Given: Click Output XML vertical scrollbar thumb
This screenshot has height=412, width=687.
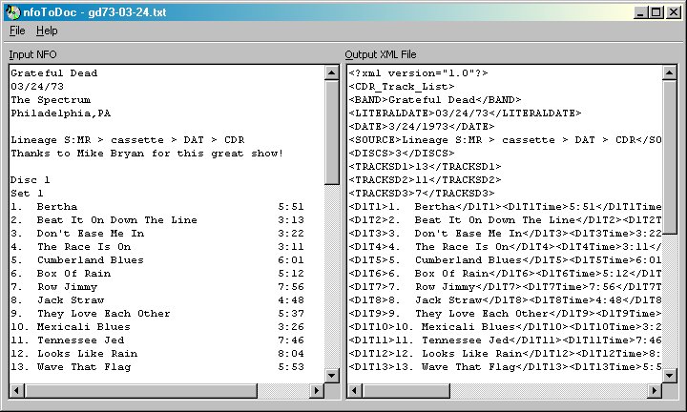Looking at the screenshot, I should (669, 156).
